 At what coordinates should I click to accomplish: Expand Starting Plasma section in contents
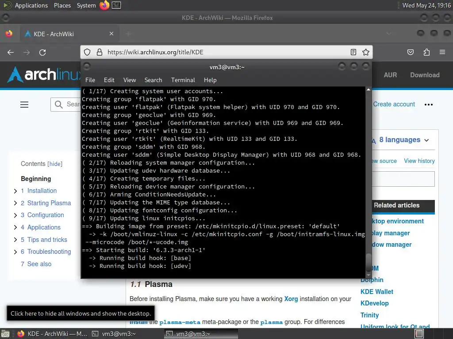pyautogui.click(x=15, y=203)
